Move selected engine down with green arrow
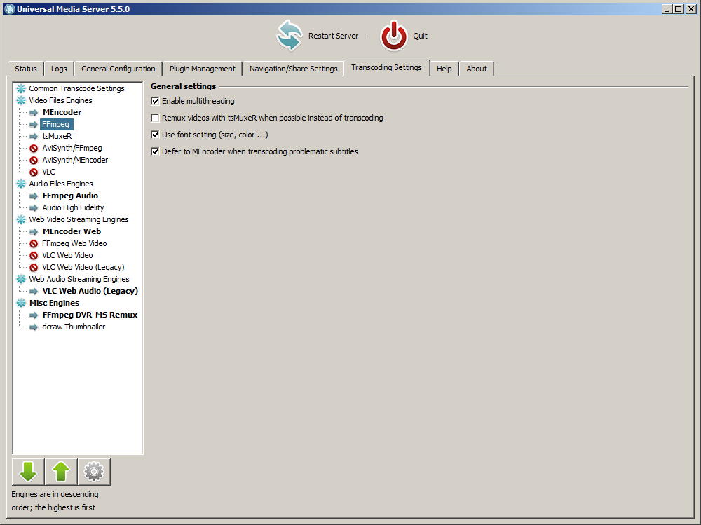Screen dimensions: 701x525 (28, 471)
